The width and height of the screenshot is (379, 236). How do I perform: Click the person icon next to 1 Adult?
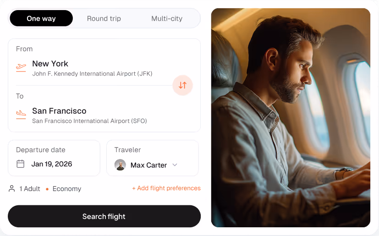click(x=11, y=189)
